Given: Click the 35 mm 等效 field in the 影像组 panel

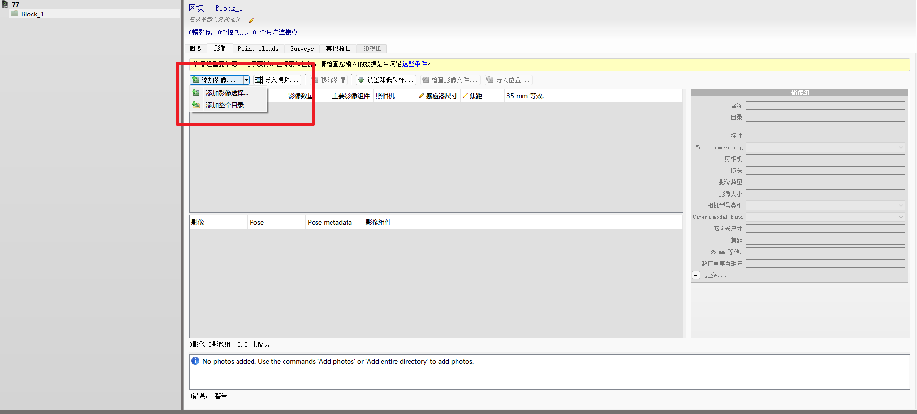Looking at the screenshot, I should (825, 252).
